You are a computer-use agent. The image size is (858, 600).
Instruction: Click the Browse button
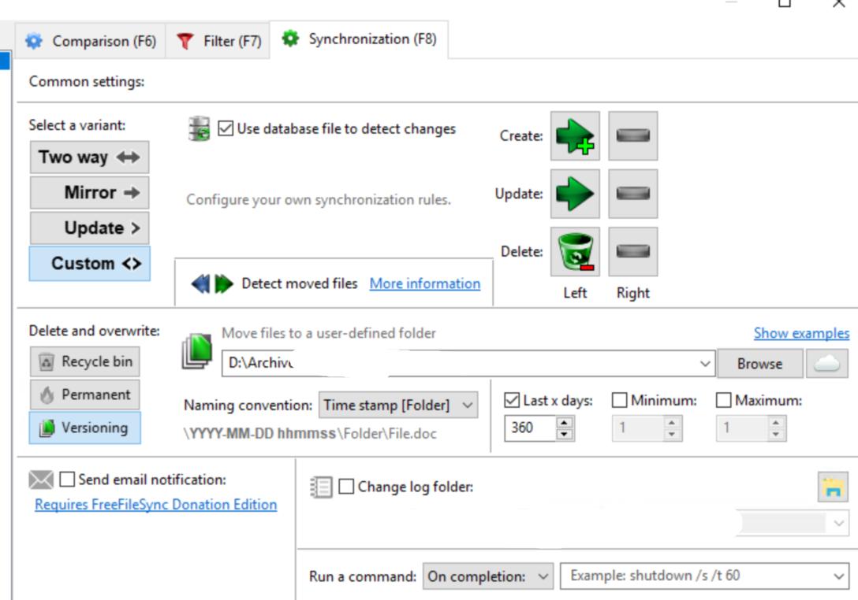coord(759,364)
